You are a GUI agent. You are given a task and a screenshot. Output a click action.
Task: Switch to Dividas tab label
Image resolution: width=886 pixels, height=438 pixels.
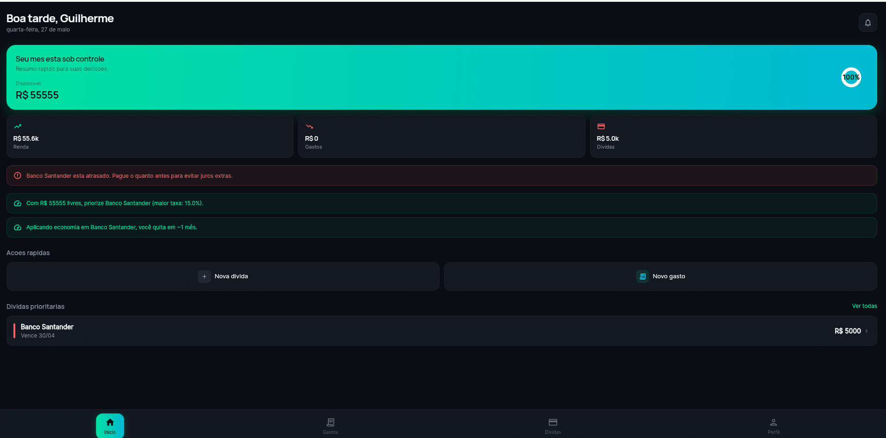(553, 432)
